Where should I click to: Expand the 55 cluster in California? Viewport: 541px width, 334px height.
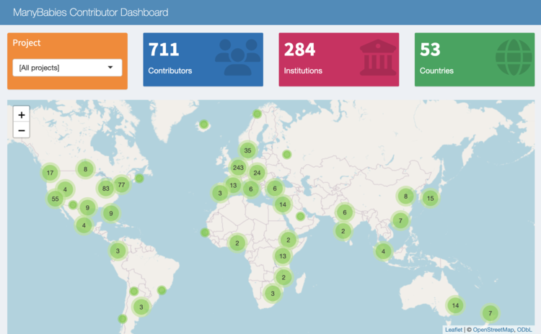[x=56, y=199]
